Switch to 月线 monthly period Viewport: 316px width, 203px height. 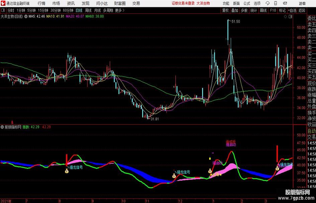[x=97, y=10]
